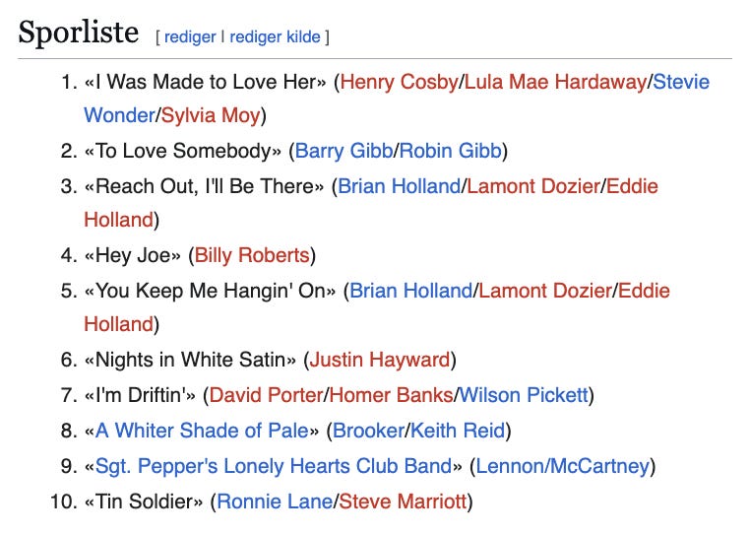Click Brian Holland in track 3

pos(399,186)
